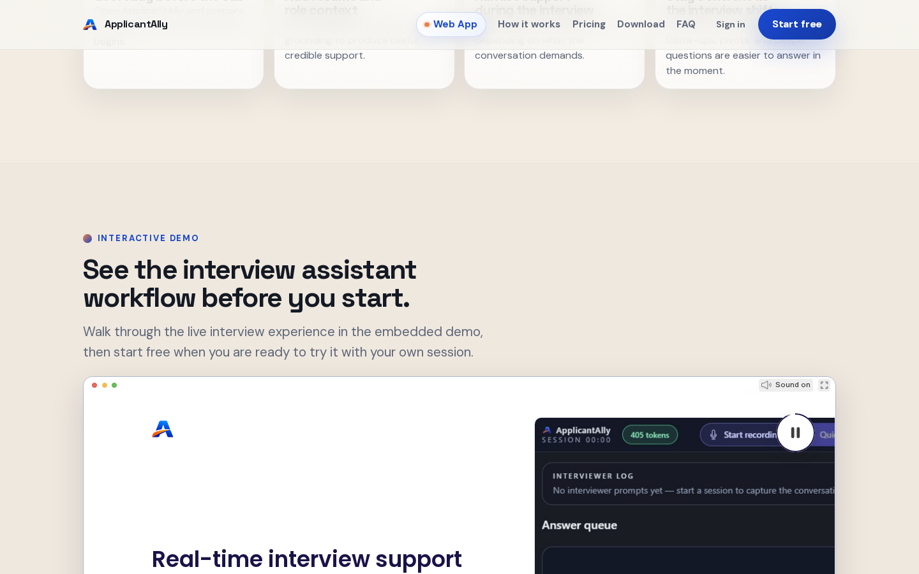Go to How it works section
The height and width of the screenshot is (574, 919).
coord(529,24)
